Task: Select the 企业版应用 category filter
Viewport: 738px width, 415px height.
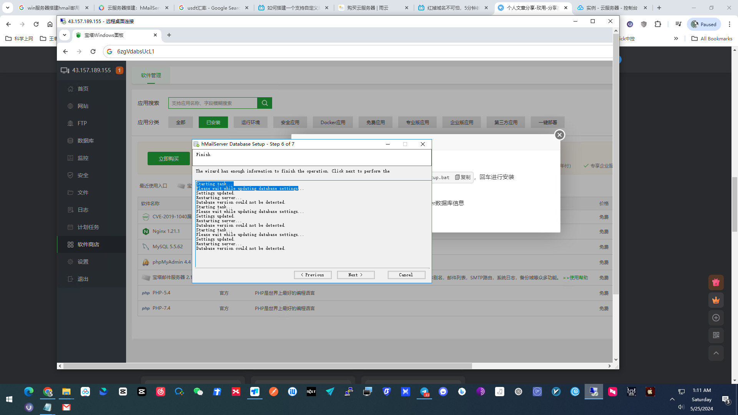Action: [x=462, y=122]
